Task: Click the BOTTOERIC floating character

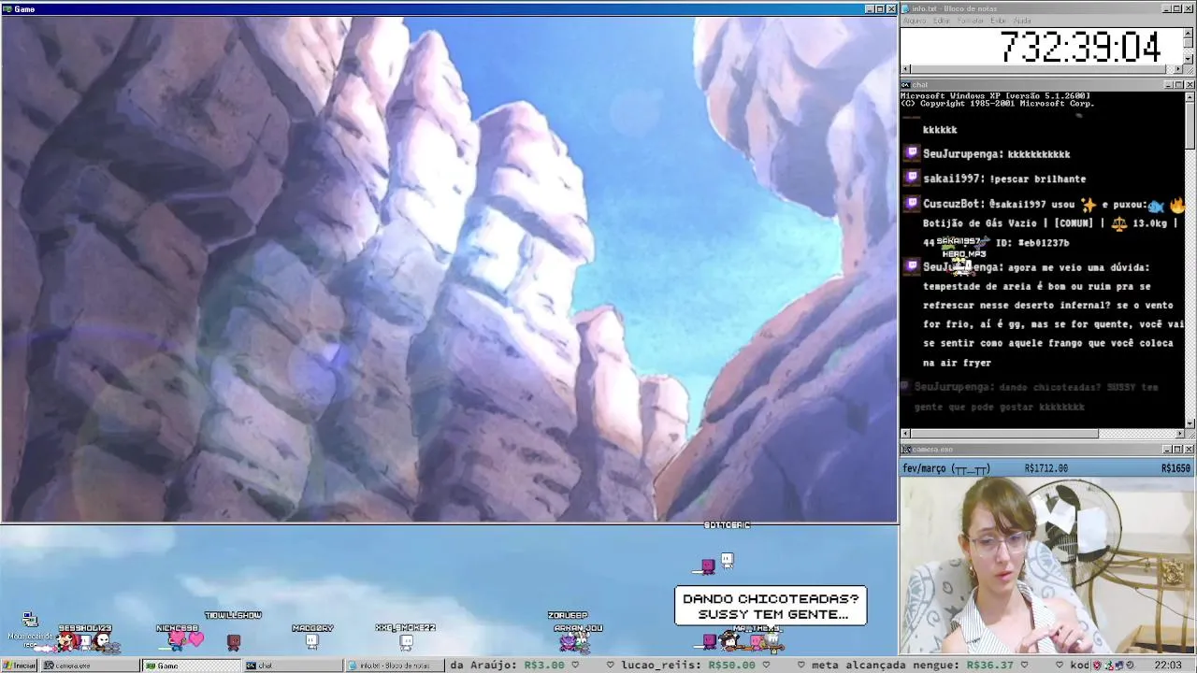Action: [727, 560]
